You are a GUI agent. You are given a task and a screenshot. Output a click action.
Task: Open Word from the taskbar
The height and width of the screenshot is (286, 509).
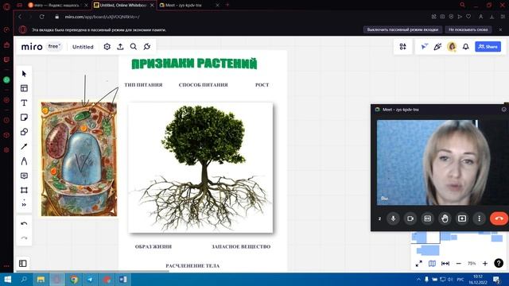coord(122,280)
